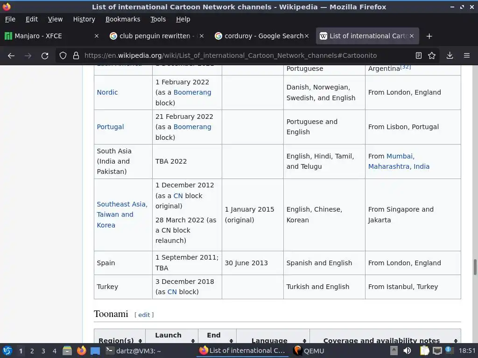Follow the Boomerang link in Portugal row
Image resolution: width=478 pixels, height=358 pixels.
[x=192, y=127]
